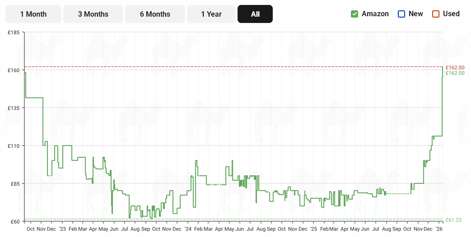Click the £160 y-axis label

14,70
